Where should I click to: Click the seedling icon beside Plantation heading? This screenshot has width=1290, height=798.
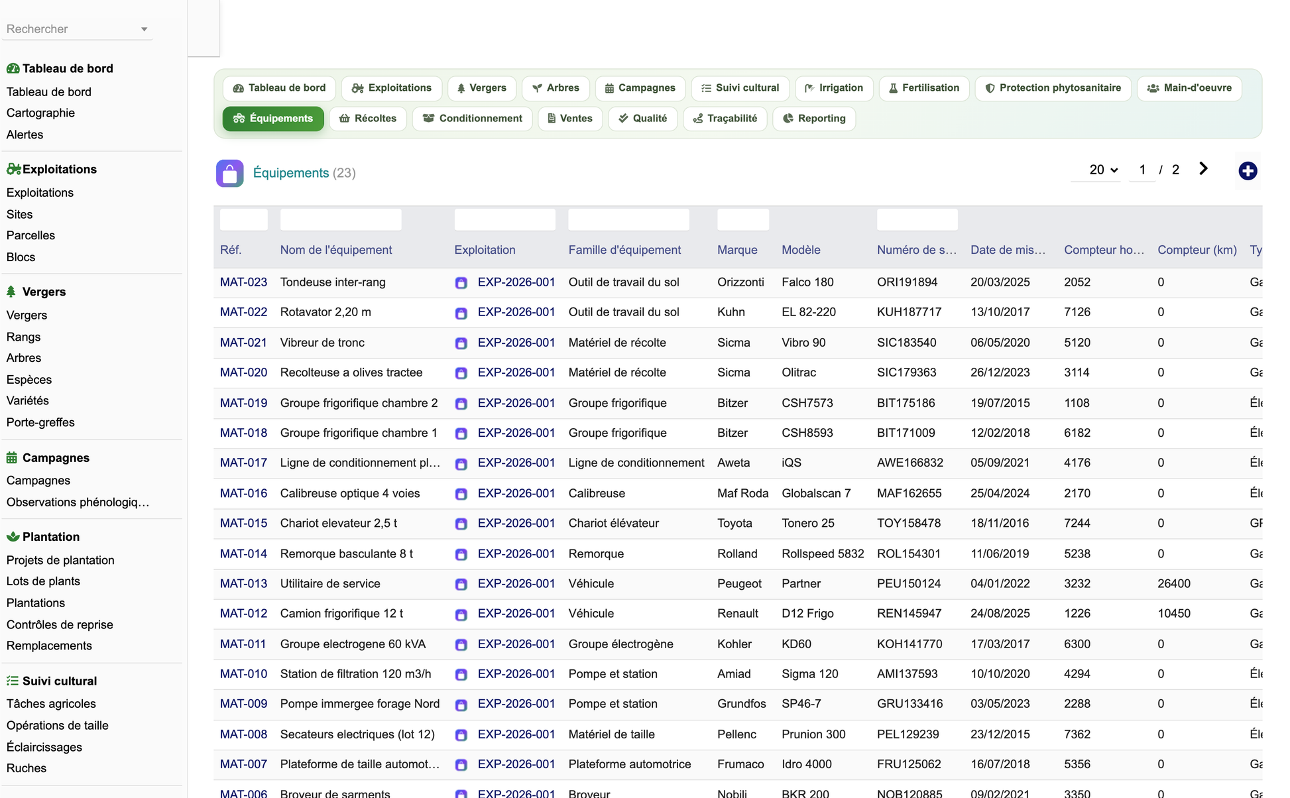click(x=13, y=536)
